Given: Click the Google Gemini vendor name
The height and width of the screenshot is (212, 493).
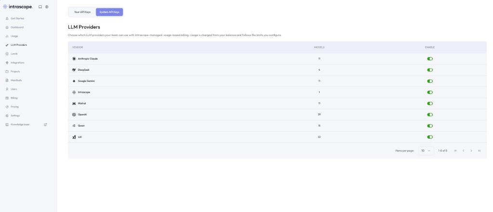Looking at the screenshot, I should 87,81.
